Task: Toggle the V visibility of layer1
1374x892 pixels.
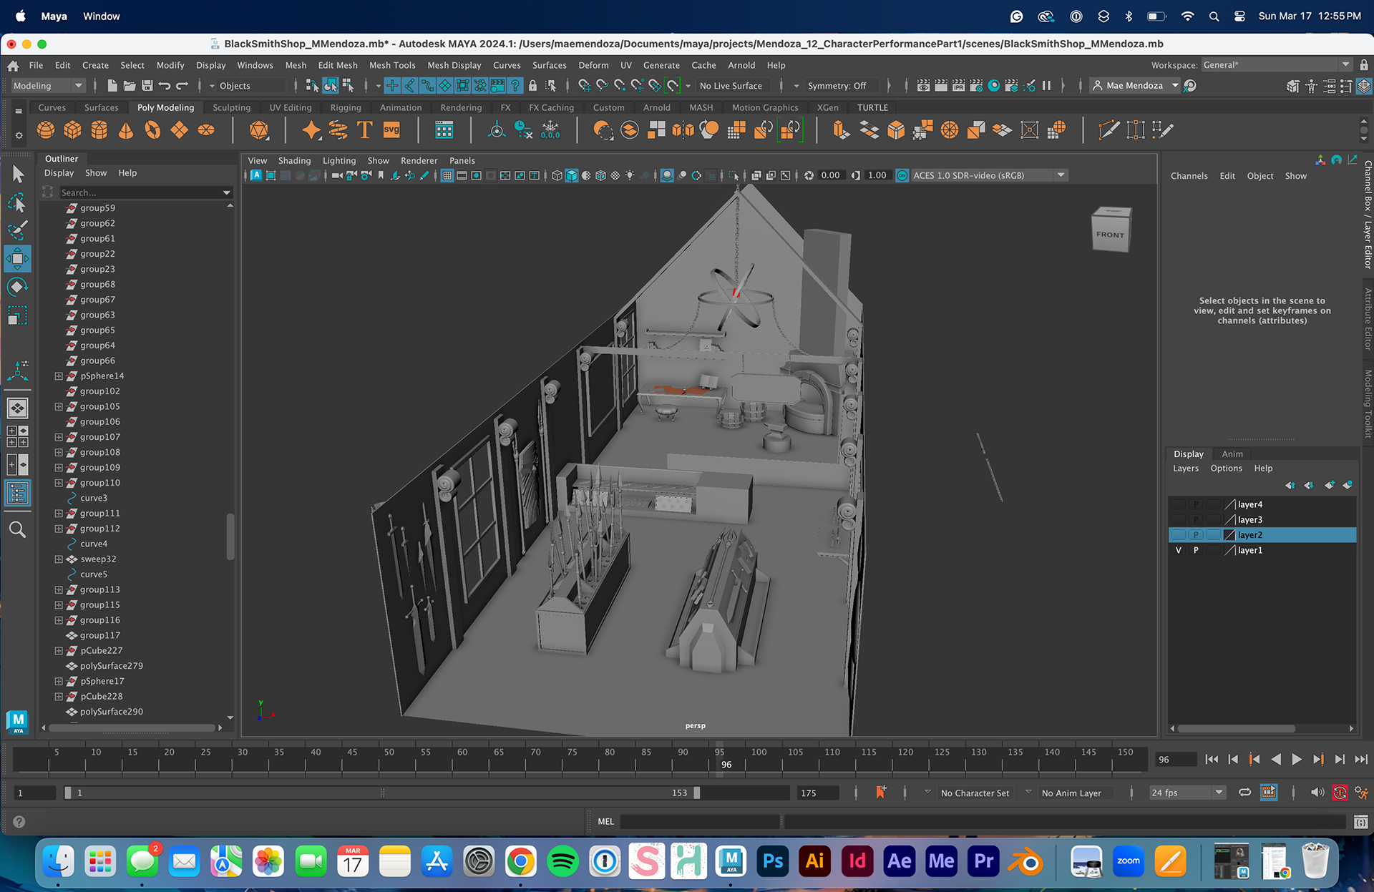Action: coord(1178,550)
